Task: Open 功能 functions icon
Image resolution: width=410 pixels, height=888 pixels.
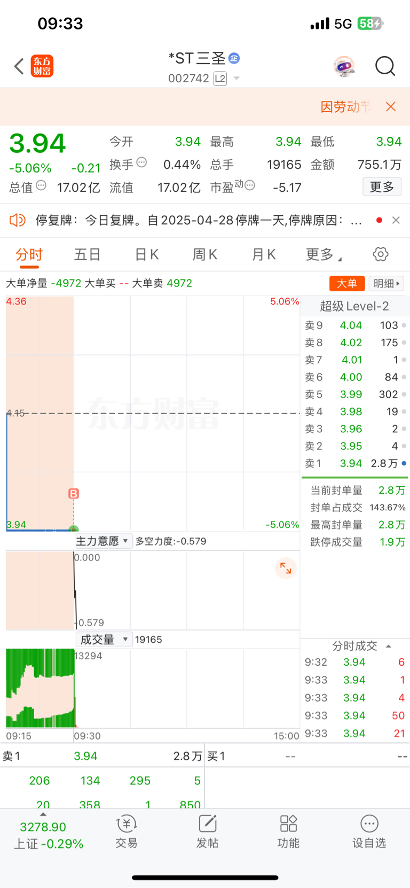Action: click(288, 832)
